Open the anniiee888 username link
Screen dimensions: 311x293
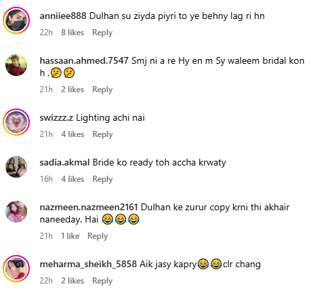pyautogui.click(x=63, y=16)
